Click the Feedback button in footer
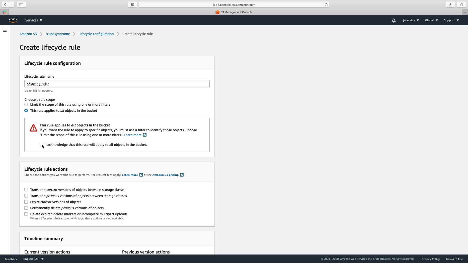Viewport: 468px width, 263px height. (11, 259)
